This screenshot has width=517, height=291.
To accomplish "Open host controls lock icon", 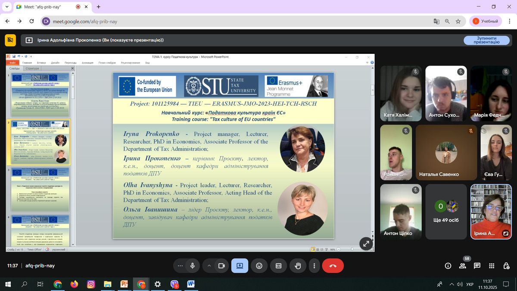I will coord(506,266).
